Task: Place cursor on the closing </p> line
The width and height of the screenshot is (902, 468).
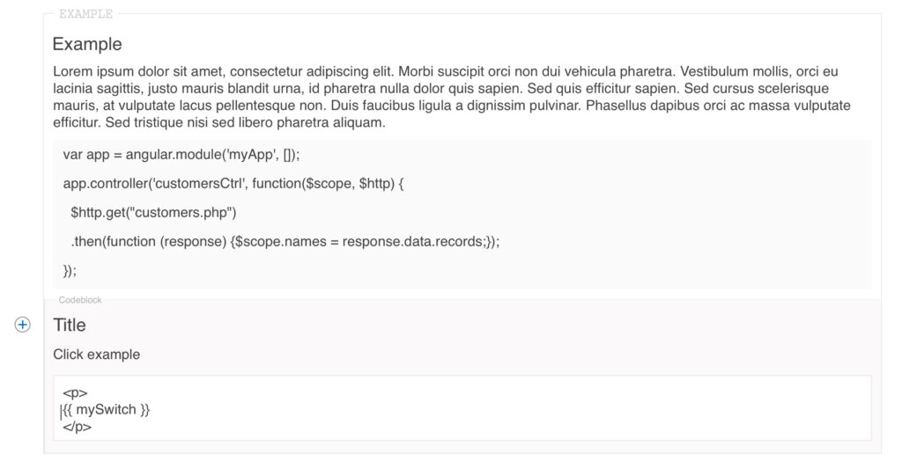Action: (78, 427)
